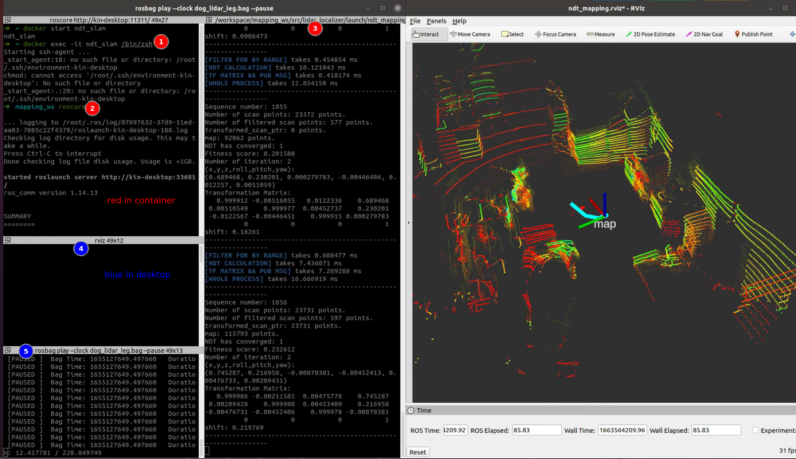Select the Interact tool

click(426, 34)
